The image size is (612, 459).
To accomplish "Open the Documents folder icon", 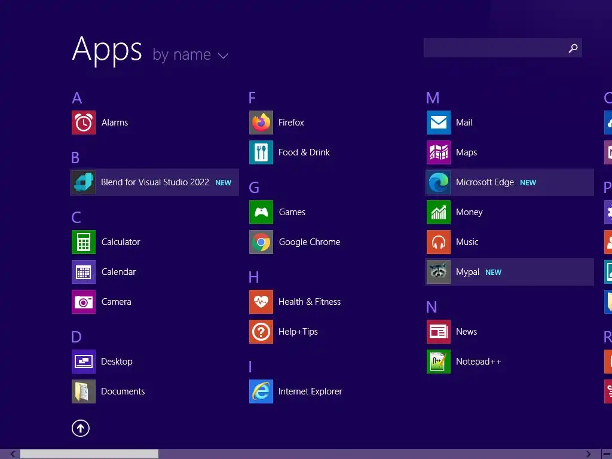I will 84,391.
